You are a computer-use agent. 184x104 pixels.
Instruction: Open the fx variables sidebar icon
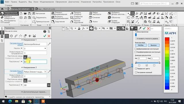point(2,28)
